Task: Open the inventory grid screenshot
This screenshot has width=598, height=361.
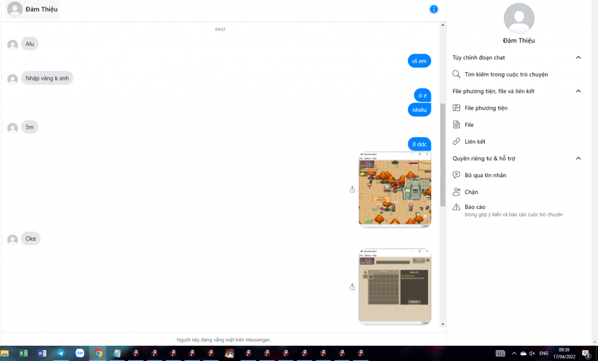Action: [395, 287]
